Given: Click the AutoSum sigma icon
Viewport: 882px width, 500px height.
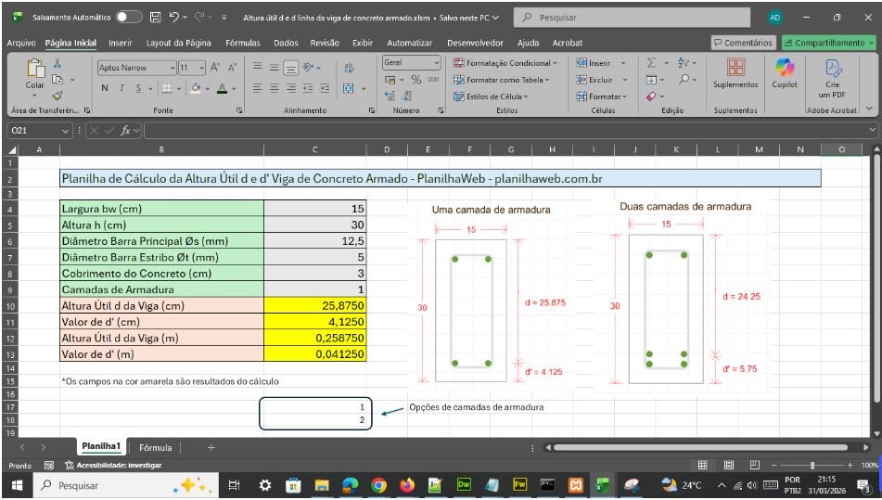Looking at the screenshot, I should click(651, 63).
